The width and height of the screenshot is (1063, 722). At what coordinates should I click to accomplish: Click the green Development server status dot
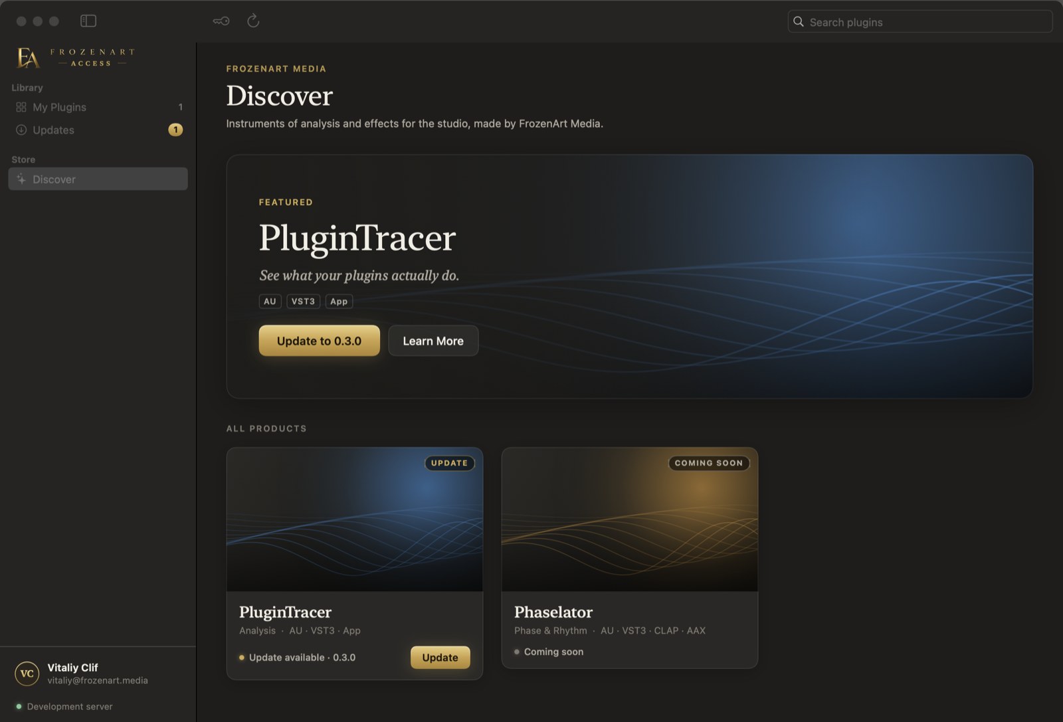coord(19,707)
